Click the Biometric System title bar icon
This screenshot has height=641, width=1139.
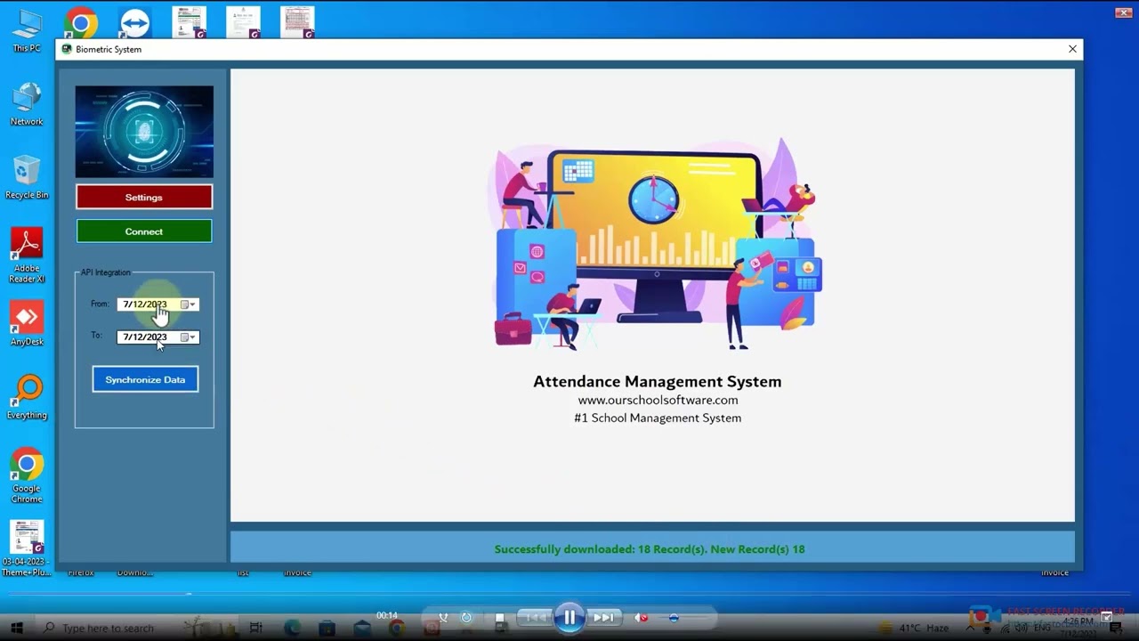click(67, 49)
